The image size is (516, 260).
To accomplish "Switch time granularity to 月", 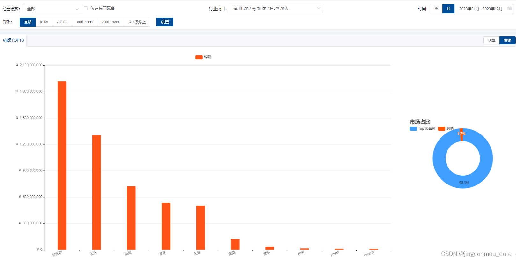I will click(448, 9).
